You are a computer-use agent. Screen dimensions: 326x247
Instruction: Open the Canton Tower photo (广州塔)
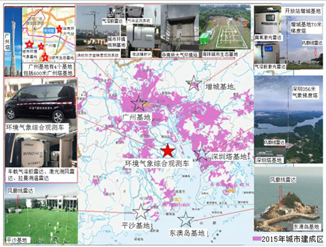tap(13, 42)
